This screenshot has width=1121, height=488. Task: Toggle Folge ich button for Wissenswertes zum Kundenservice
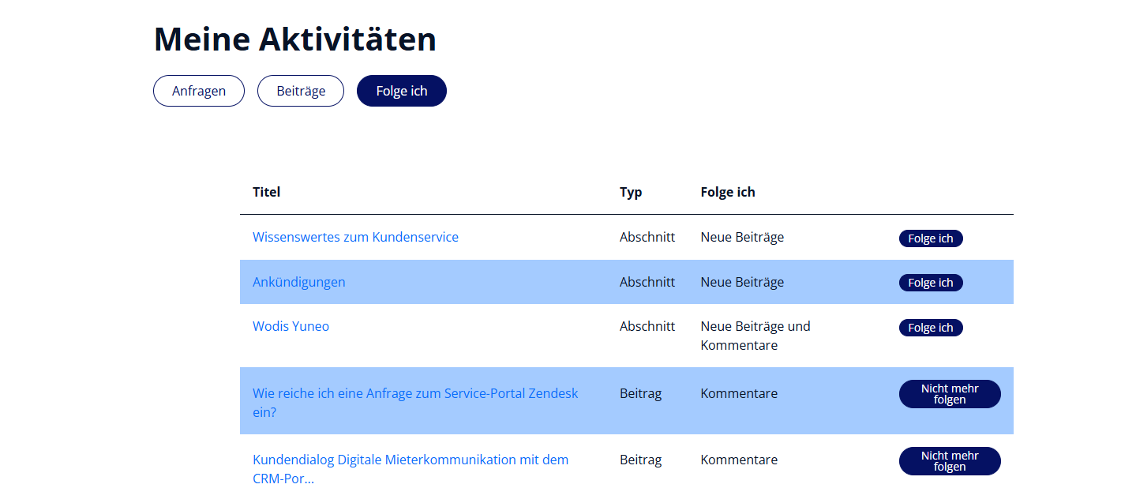click(931, 238)
